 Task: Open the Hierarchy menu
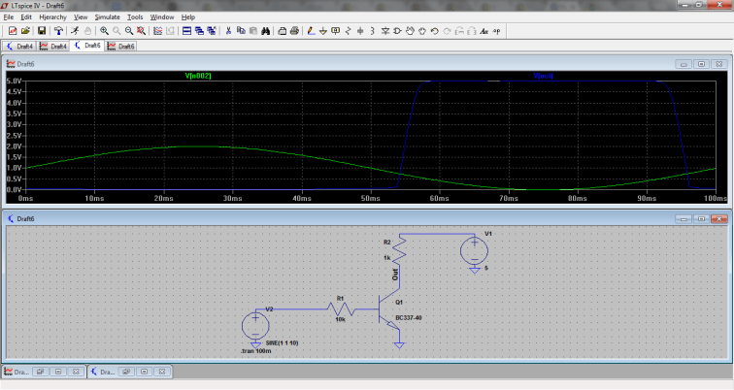pos(52,17)
